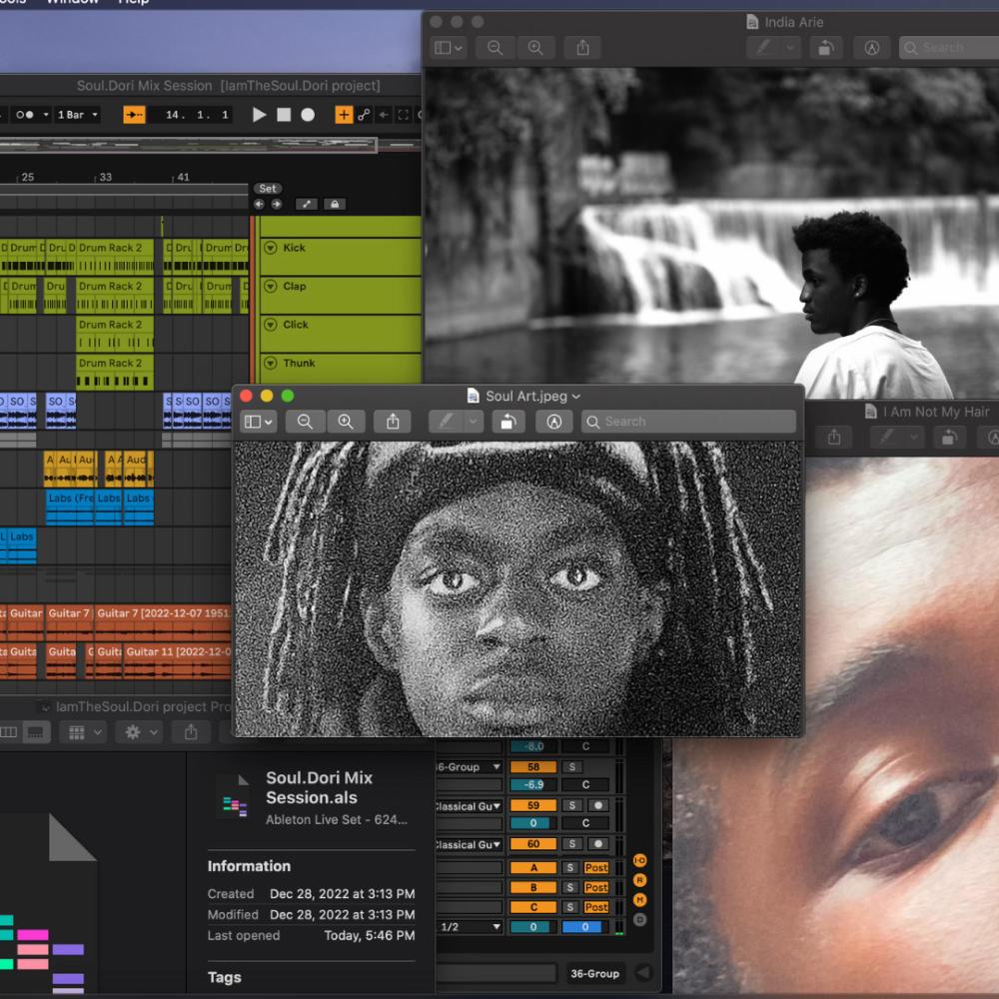Click the Soul.Dori Mix Session.als file name
Screen dimensions: 999x999
click(x=319, y=788)
